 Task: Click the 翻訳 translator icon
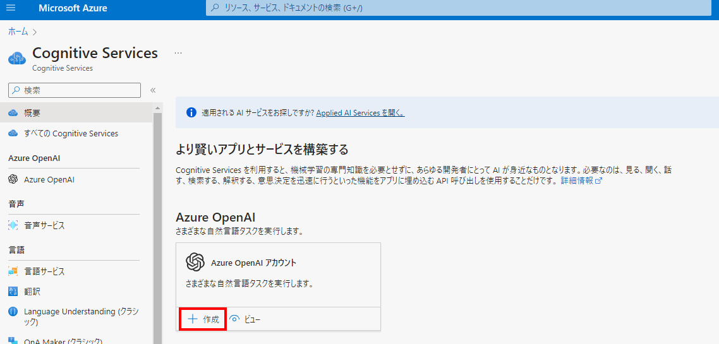click(x=13, y=292)
